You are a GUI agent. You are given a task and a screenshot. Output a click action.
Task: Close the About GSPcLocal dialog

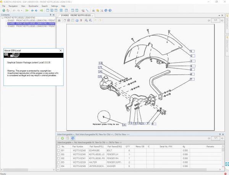coord(61,51)
